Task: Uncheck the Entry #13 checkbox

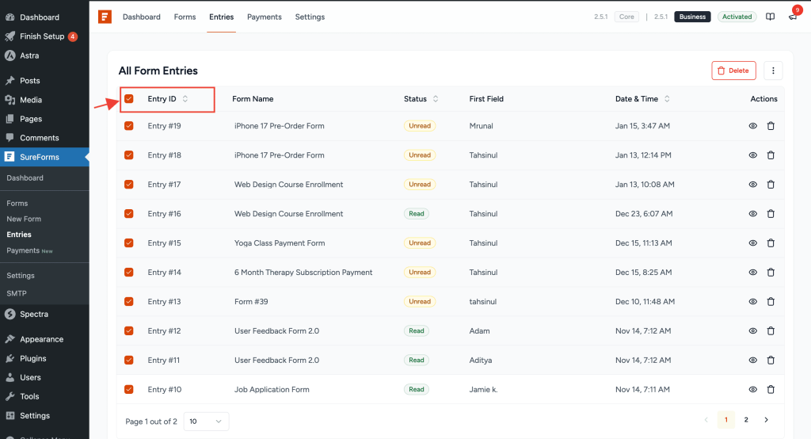Action: (129, 301)
